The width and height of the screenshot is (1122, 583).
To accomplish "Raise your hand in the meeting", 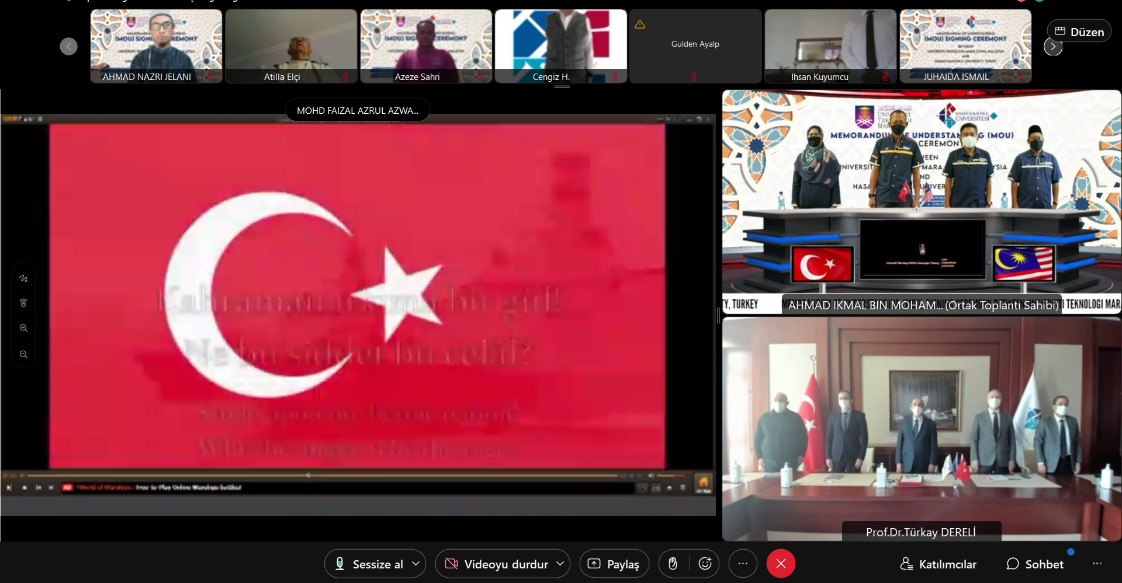I will (673, 564).
